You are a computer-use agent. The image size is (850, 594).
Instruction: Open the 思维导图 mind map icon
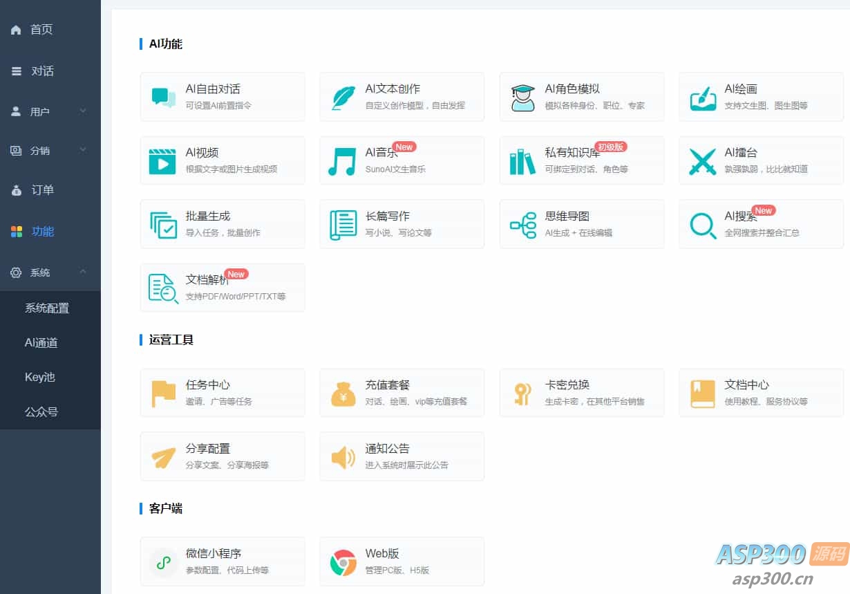(522, 223)
